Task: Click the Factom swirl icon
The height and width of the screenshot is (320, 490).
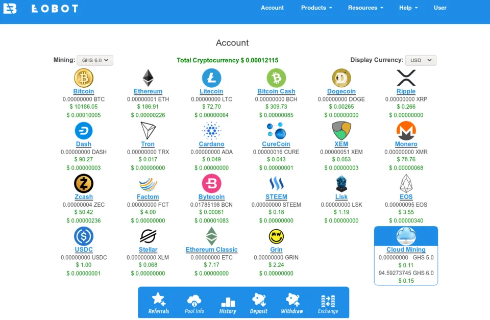Action: [148, 184]
